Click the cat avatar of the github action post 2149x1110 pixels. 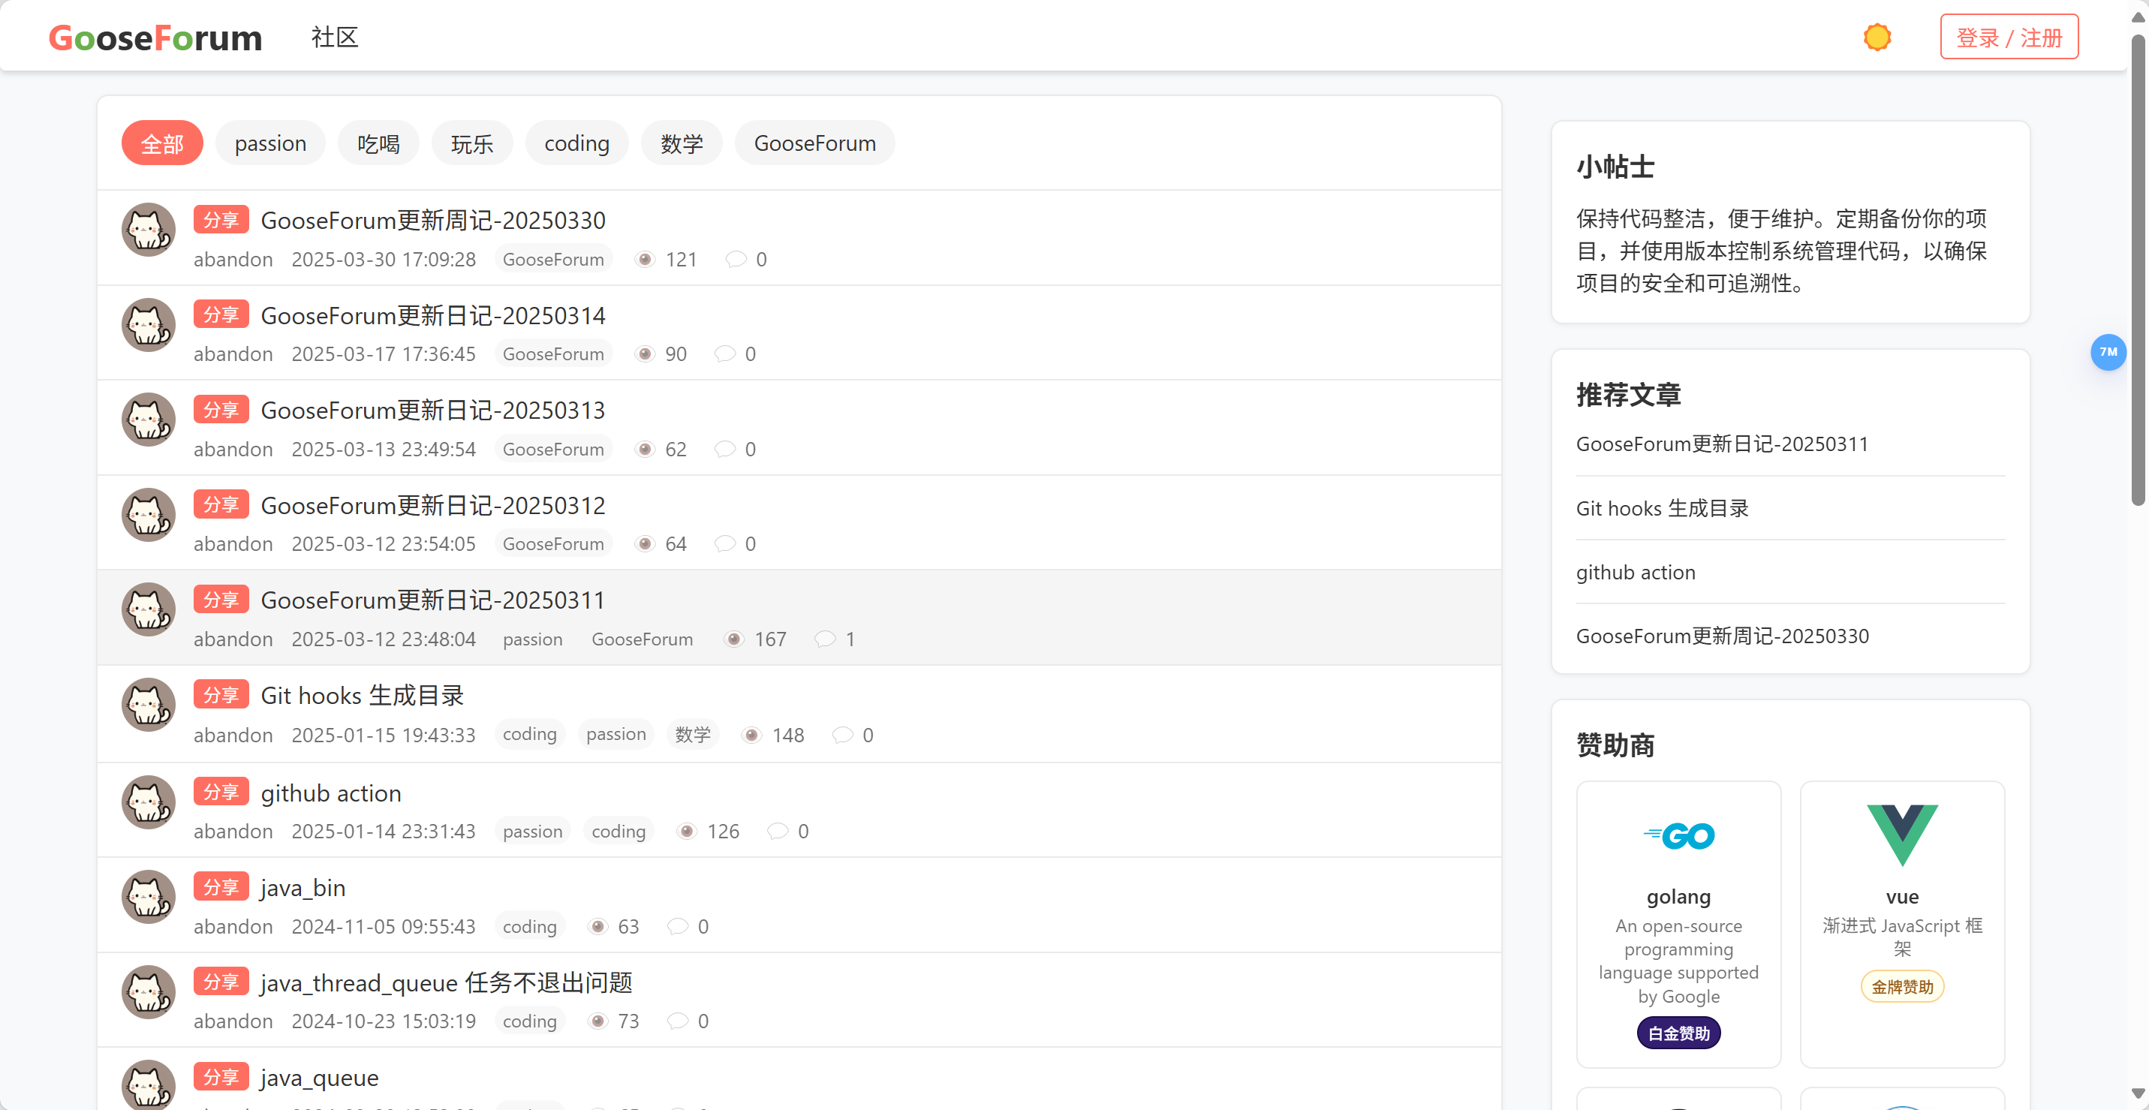[149, 802]
